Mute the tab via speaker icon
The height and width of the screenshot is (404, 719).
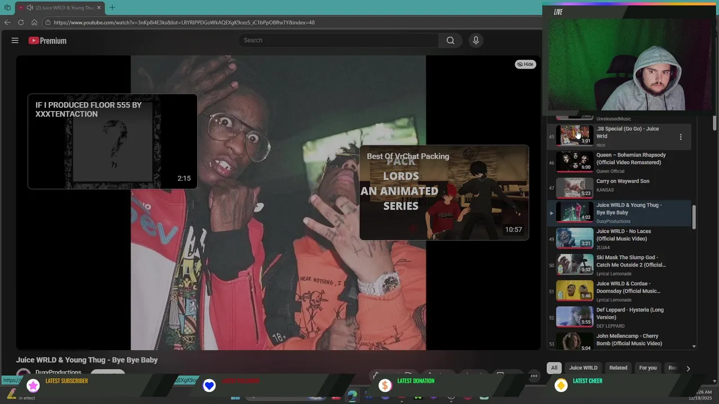[30, 8]
